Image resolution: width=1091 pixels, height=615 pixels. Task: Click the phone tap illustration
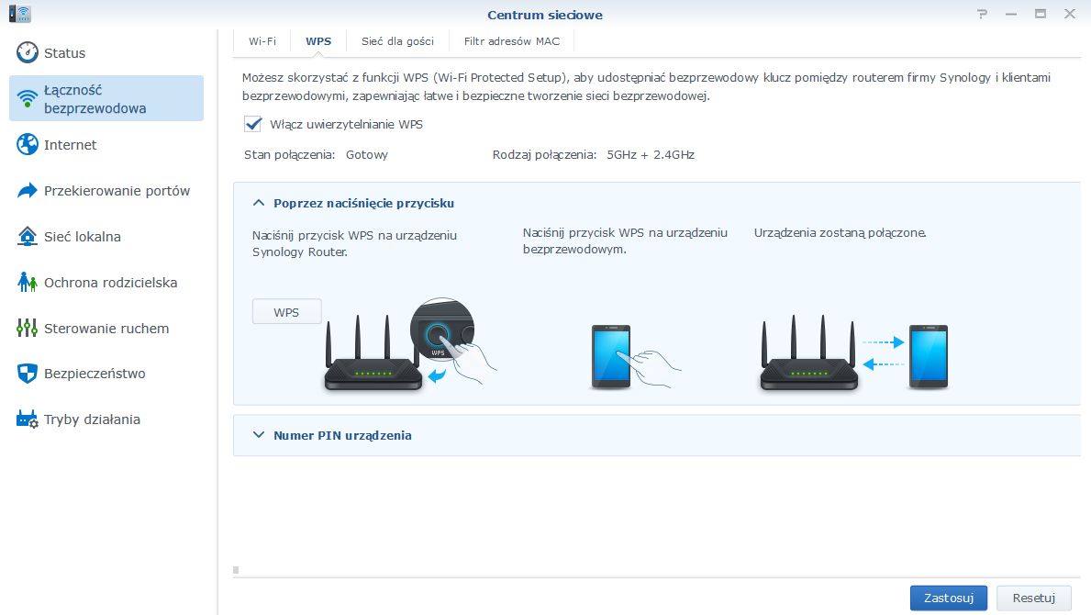pyautogui.click(x=635, y=355)
